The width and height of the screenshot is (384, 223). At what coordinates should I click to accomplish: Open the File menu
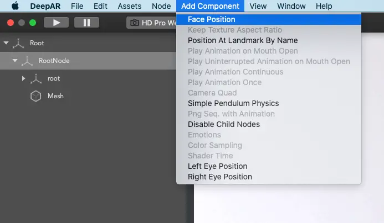coord(77,6)
